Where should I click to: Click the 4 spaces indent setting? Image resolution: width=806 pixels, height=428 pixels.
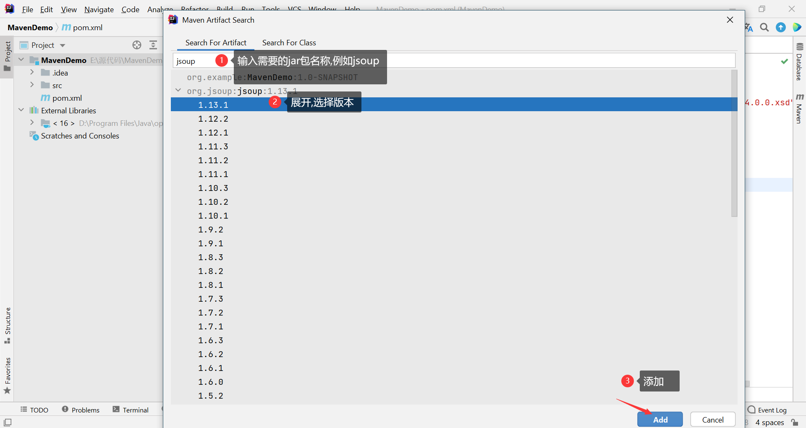point(770,423)
